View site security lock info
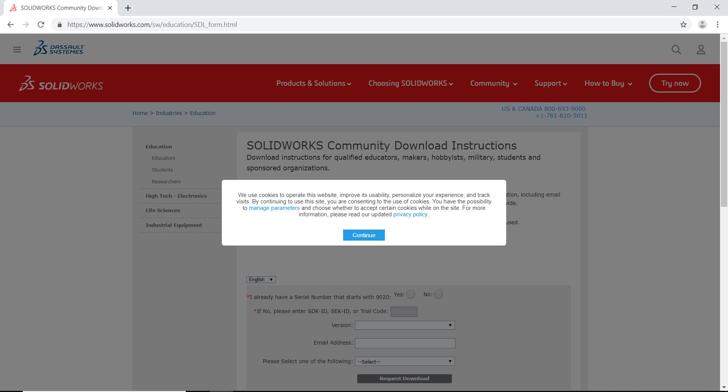 coord(60,25)
